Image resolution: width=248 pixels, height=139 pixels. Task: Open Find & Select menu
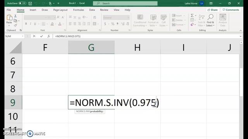pyautogui.click(x=210, y=20)
